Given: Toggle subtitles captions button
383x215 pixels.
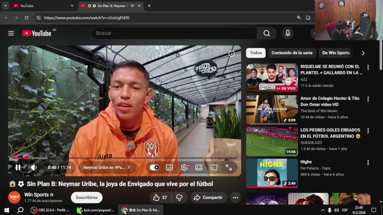Looking at the screenshot, I should [x=169, y=168].
